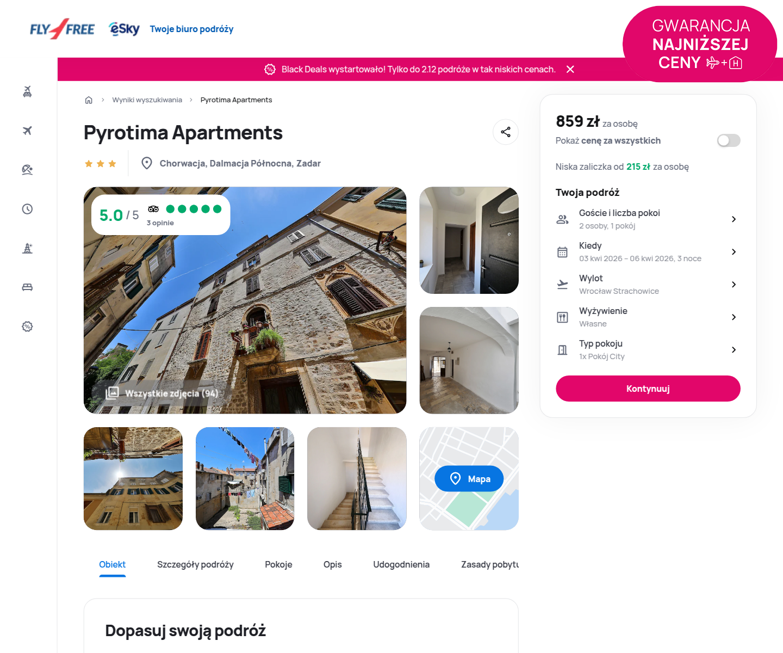Screen dimensions: 783x653
Task: Click the Kontynuuj button
Action: [x=648, y=389]
